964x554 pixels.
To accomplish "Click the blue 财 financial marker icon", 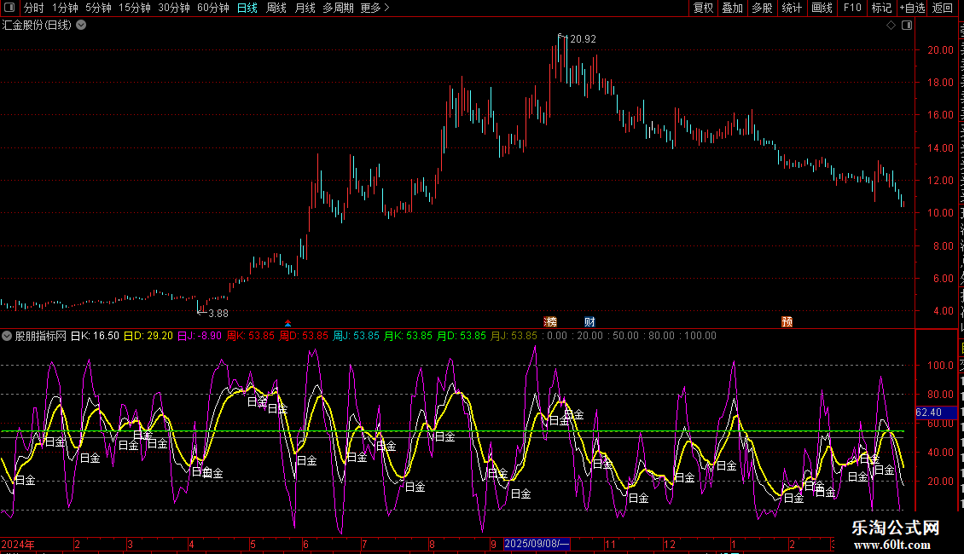I will point(589,321).
